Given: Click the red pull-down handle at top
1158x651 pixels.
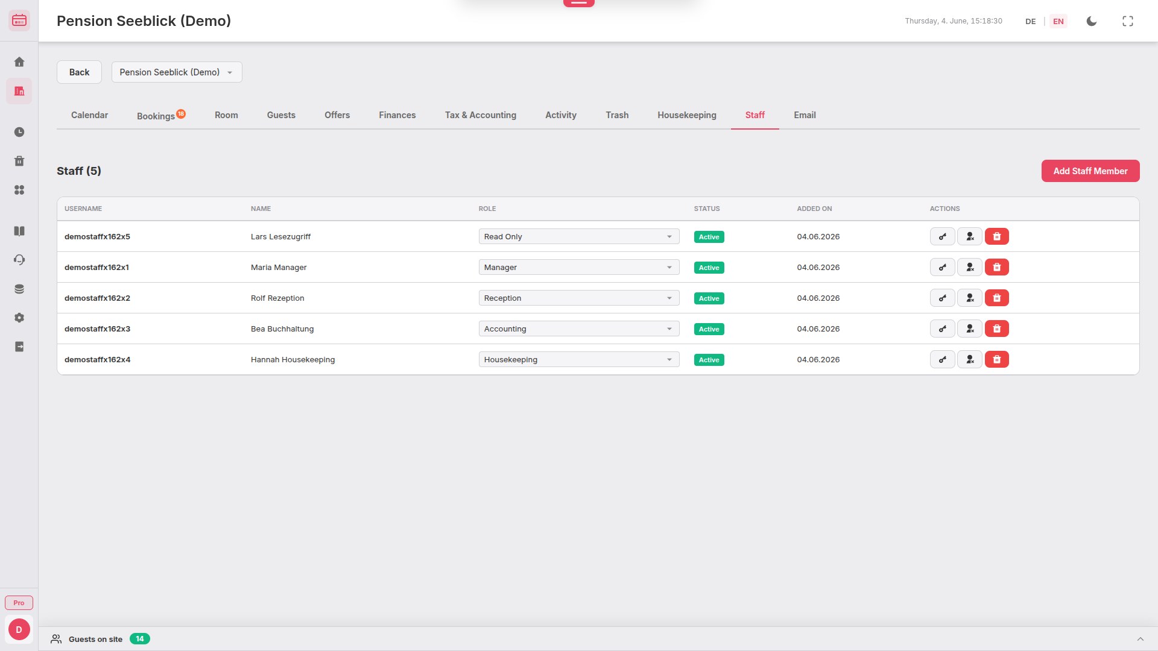Looking at the screenshot, I should (579, 2).
